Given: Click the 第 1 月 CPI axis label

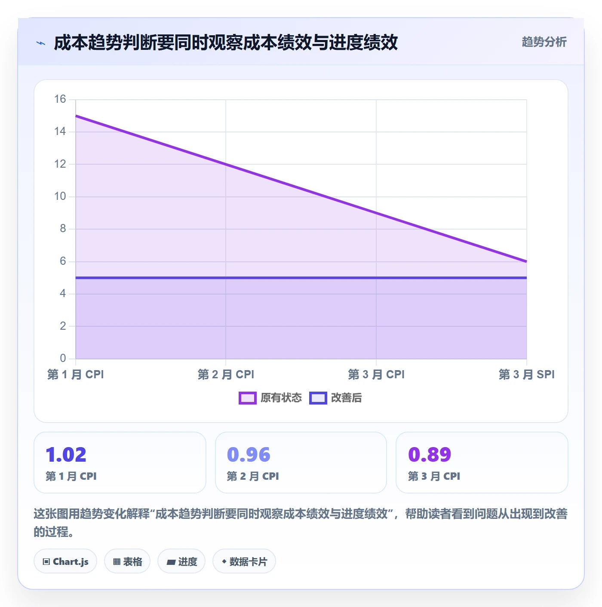Looking at the screenshot, I should 76,374.
